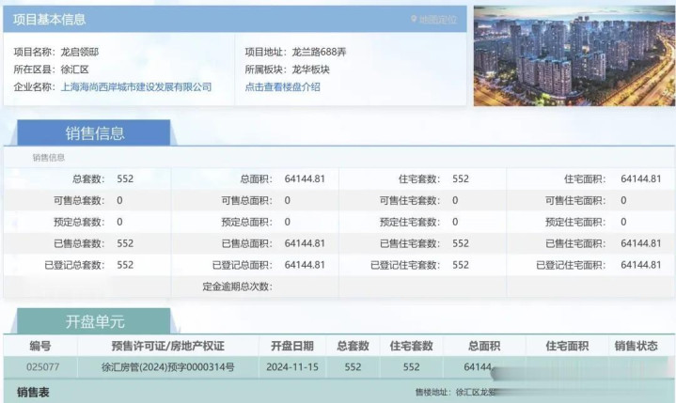Image resolution: width=676 pixels, height=403 pixels.
Task: Open the 上海海尚西岸城市建设发展有限公司 company link
Action: 135,86
